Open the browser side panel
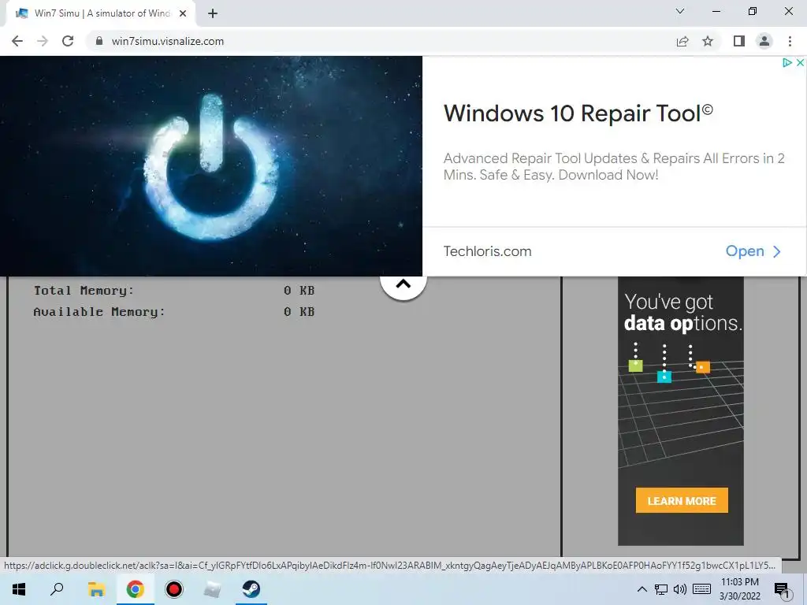Viewport: 807px width, 605px height. [739, 41]
